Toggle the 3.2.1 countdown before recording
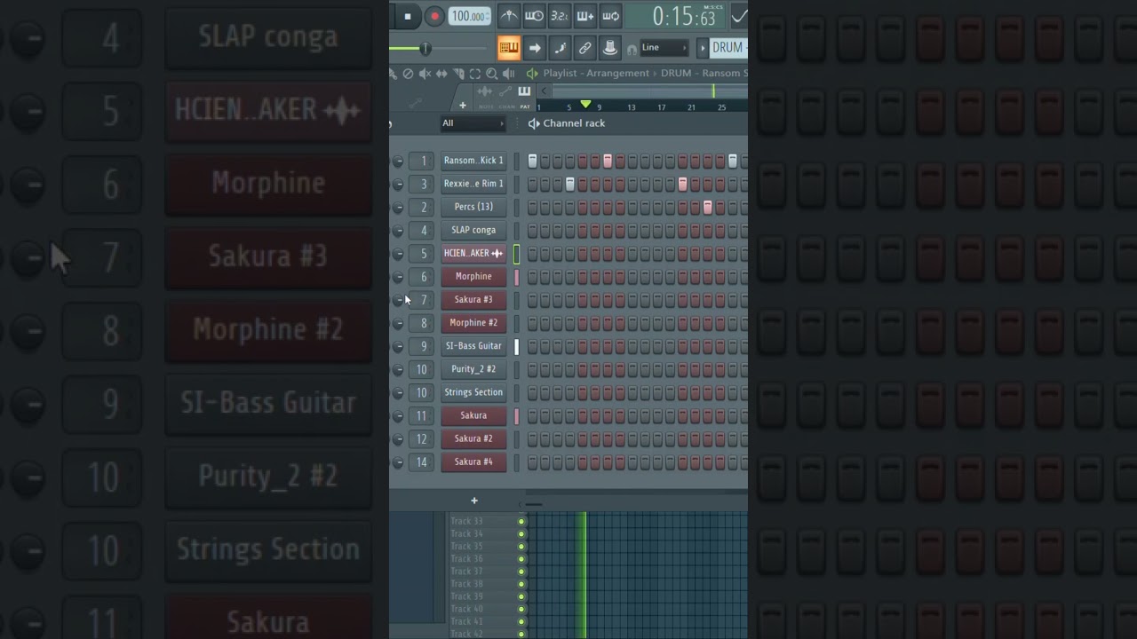The height and width of the screenshot is (639, 1137). (x=560, y=16)
